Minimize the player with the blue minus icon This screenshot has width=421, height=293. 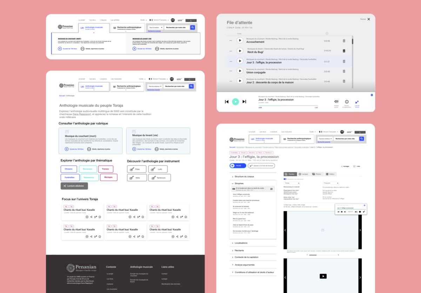tap(372, 95)
